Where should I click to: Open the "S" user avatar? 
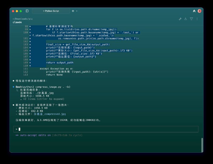[199, 11]
